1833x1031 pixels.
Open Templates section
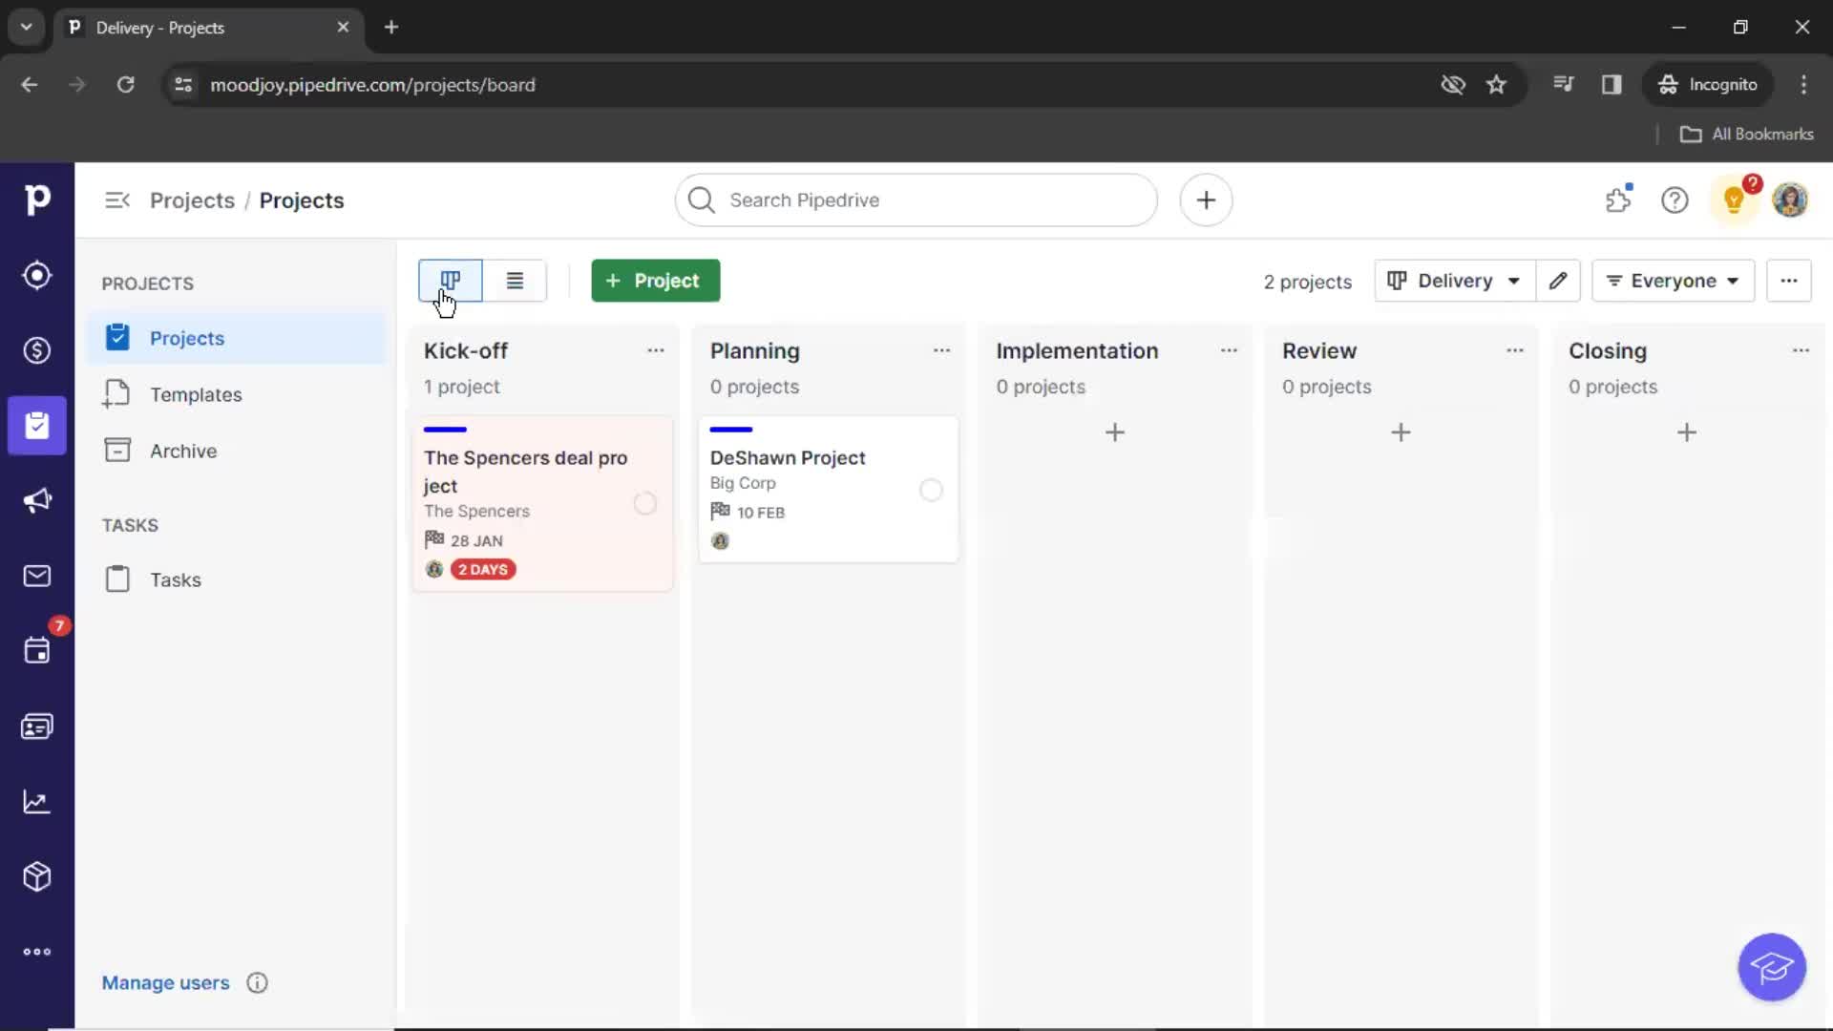(195, 394)
